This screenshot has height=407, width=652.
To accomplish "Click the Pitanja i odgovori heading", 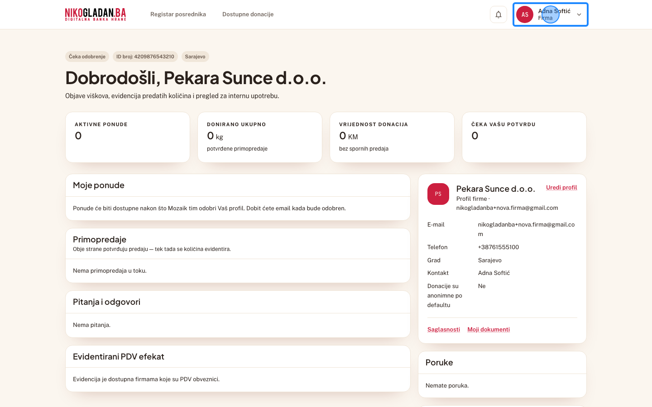I will click(x=106, y=302).
